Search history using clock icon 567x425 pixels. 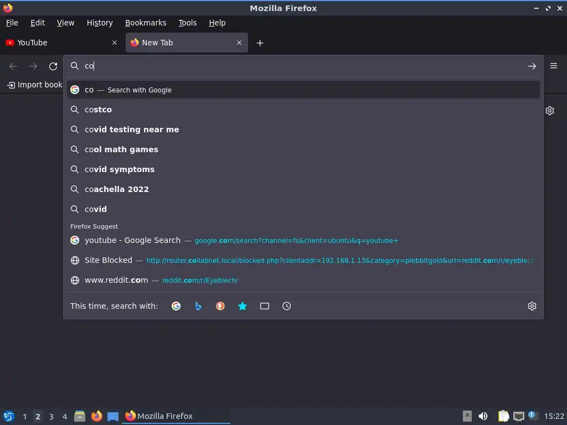coord(286,306)
